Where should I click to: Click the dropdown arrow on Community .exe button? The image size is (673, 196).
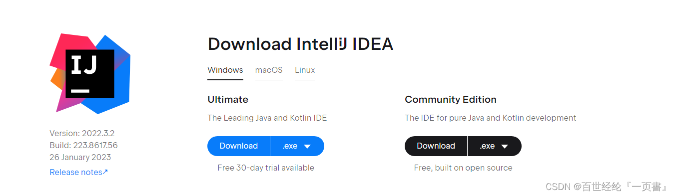[505, 146]
